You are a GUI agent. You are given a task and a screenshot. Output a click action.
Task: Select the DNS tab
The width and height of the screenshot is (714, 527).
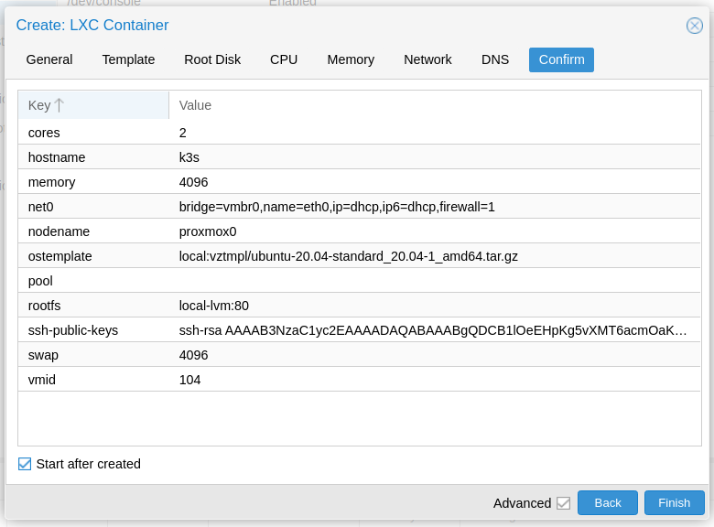coord(495,59)
